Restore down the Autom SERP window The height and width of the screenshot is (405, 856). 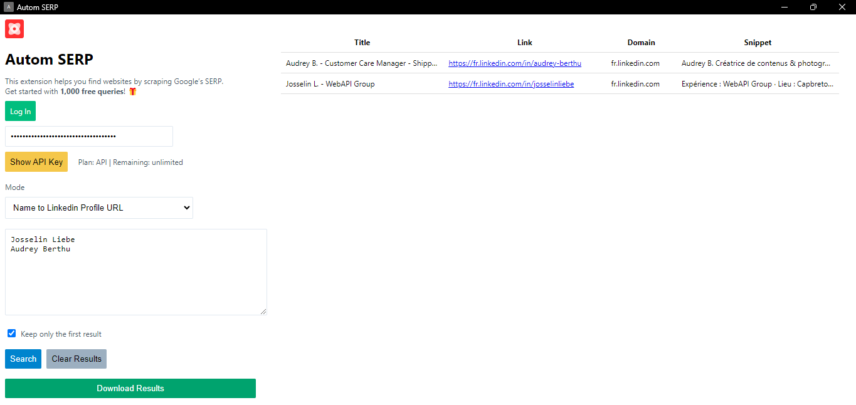pos(813,7)
